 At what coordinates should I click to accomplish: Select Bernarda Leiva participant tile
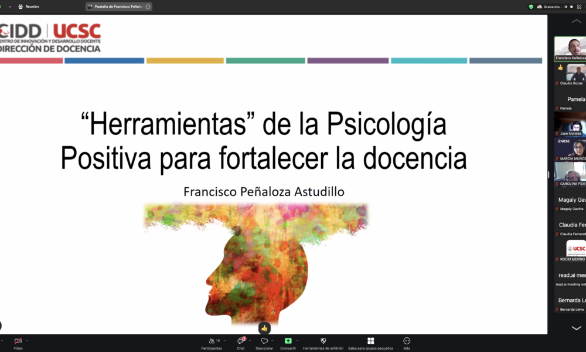pyautogui.click(x=570, y=300)
